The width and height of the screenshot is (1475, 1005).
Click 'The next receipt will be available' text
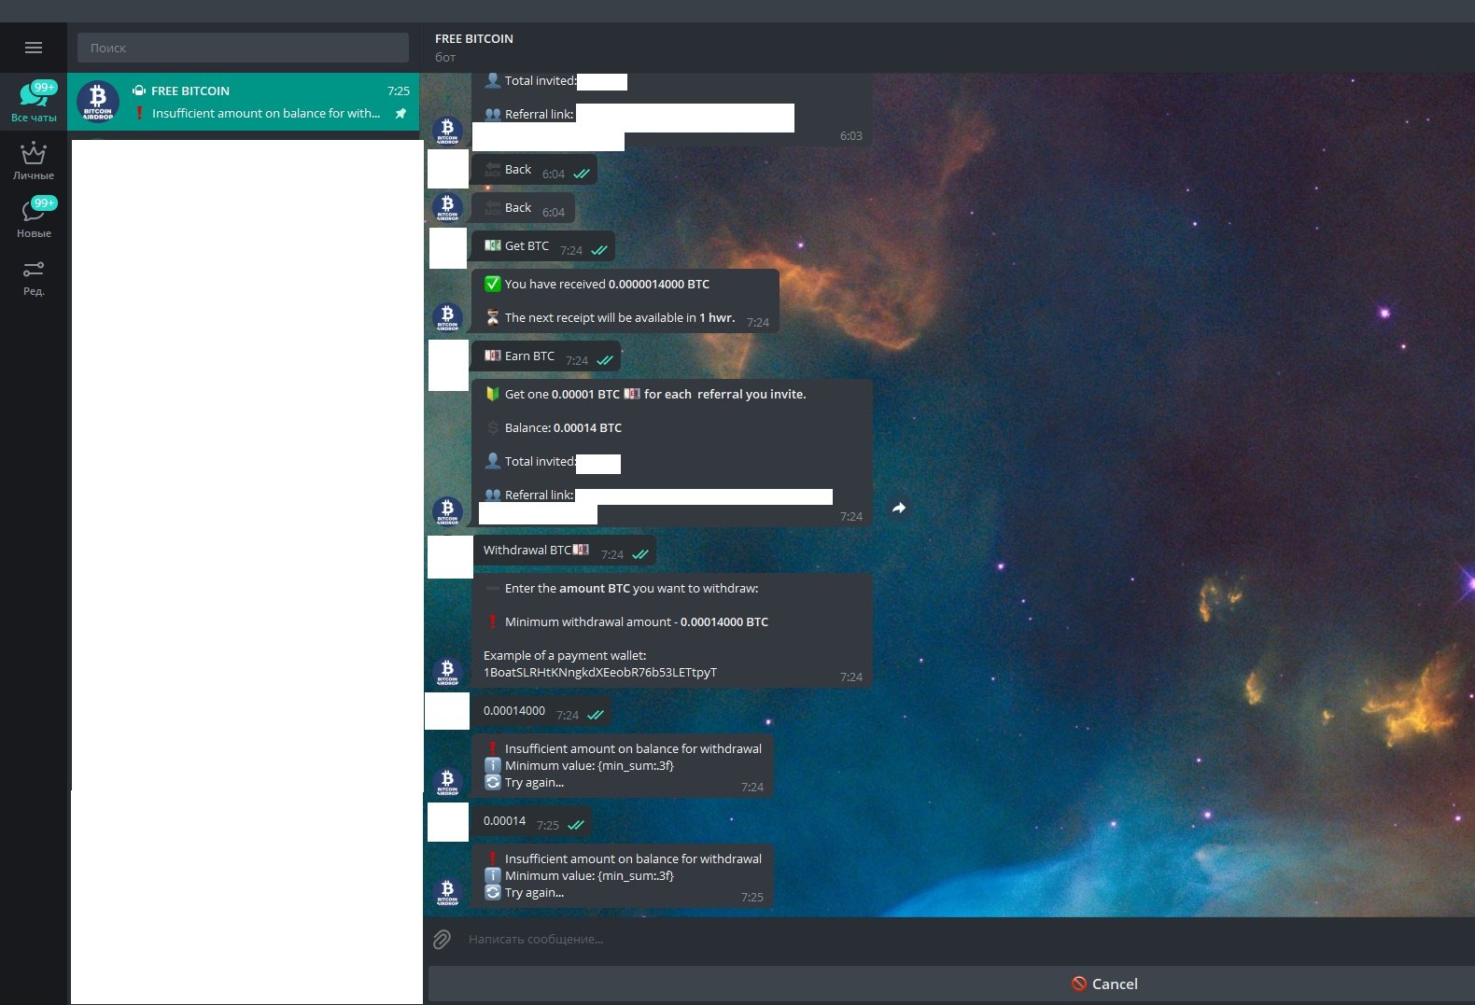click(x=620, y=318)
